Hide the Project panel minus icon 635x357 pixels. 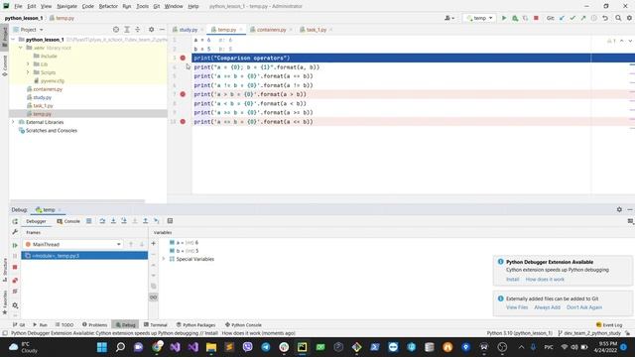(162, 30)
